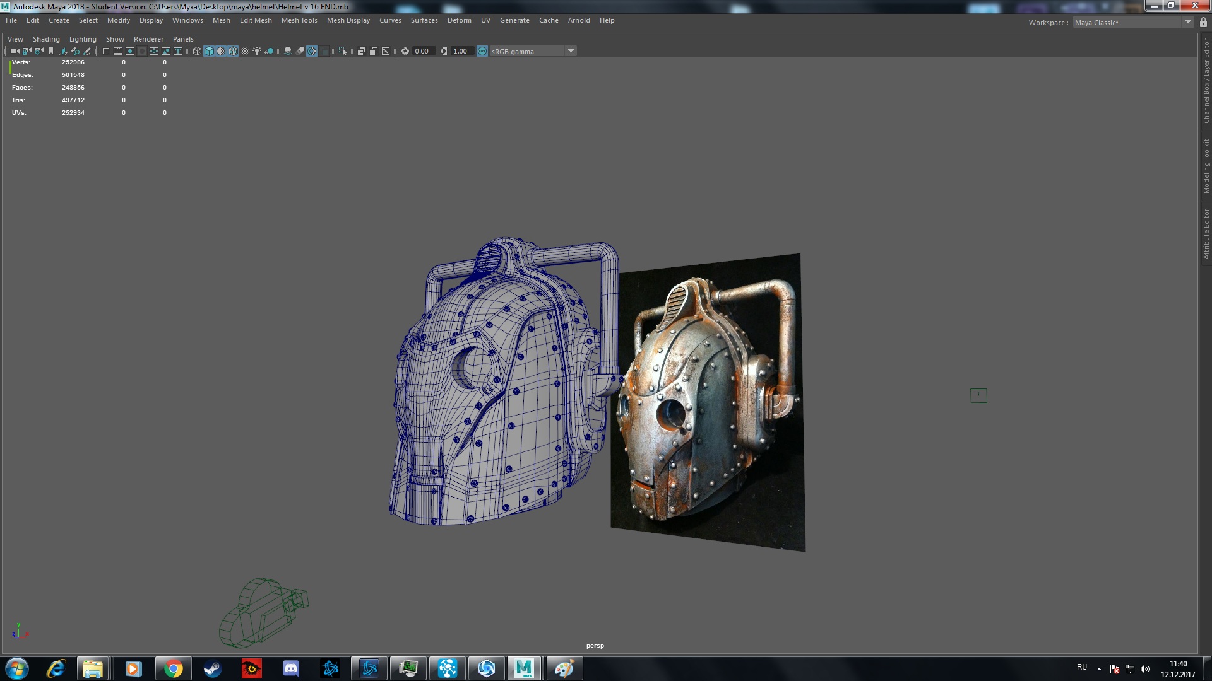The image size is (1212, 681).
Task: Click the bookmark camera icon
Action: click(51, 51)
